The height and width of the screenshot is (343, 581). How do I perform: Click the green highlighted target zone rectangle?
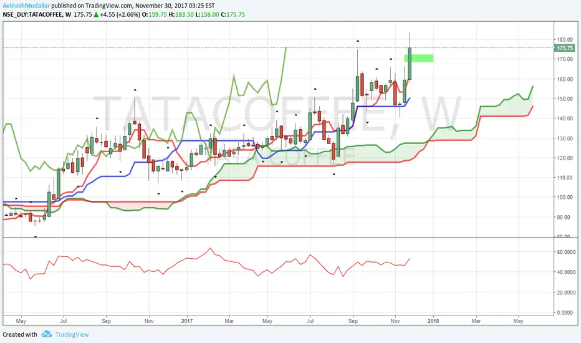pyautogui.click(x=419, y=58)
